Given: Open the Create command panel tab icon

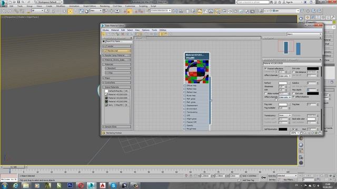Looking at the screenshot, I should point(308,17).
